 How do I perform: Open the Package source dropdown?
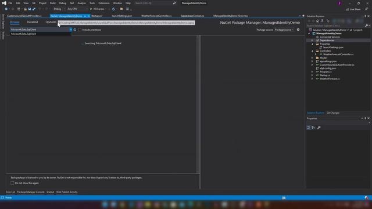click(284, 30)
